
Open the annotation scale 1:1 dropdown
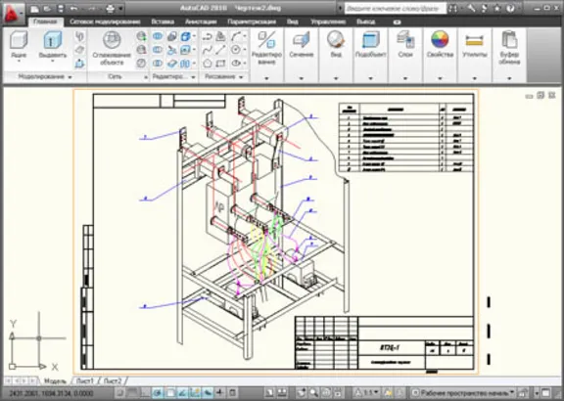[367, 393]
